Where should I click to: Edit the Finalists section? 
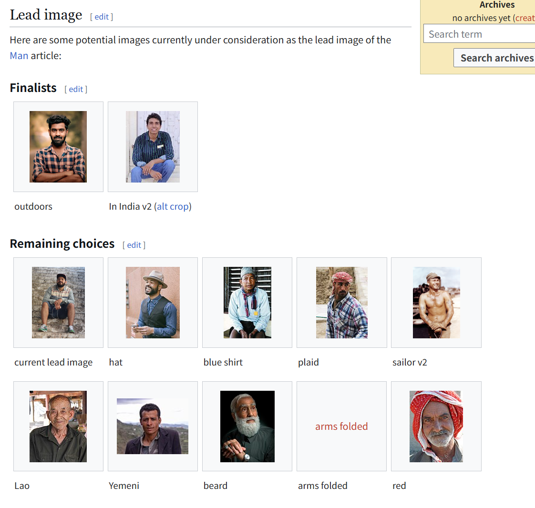pyautogui.click(x=76, y=89)
